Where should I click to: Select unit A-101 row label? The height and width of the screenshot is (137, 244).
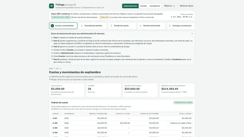coord(55,118)
